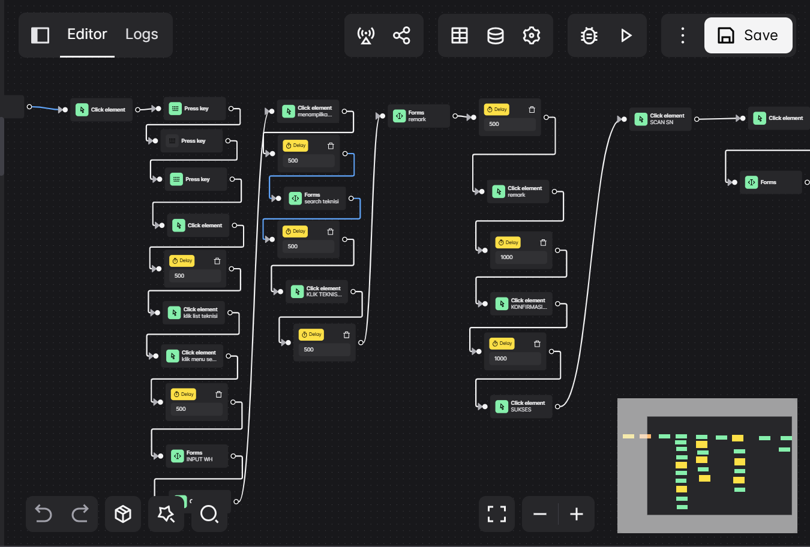Switch to the Editor tab
Viewport: 810px width, 547px height.
pos(87,34)
